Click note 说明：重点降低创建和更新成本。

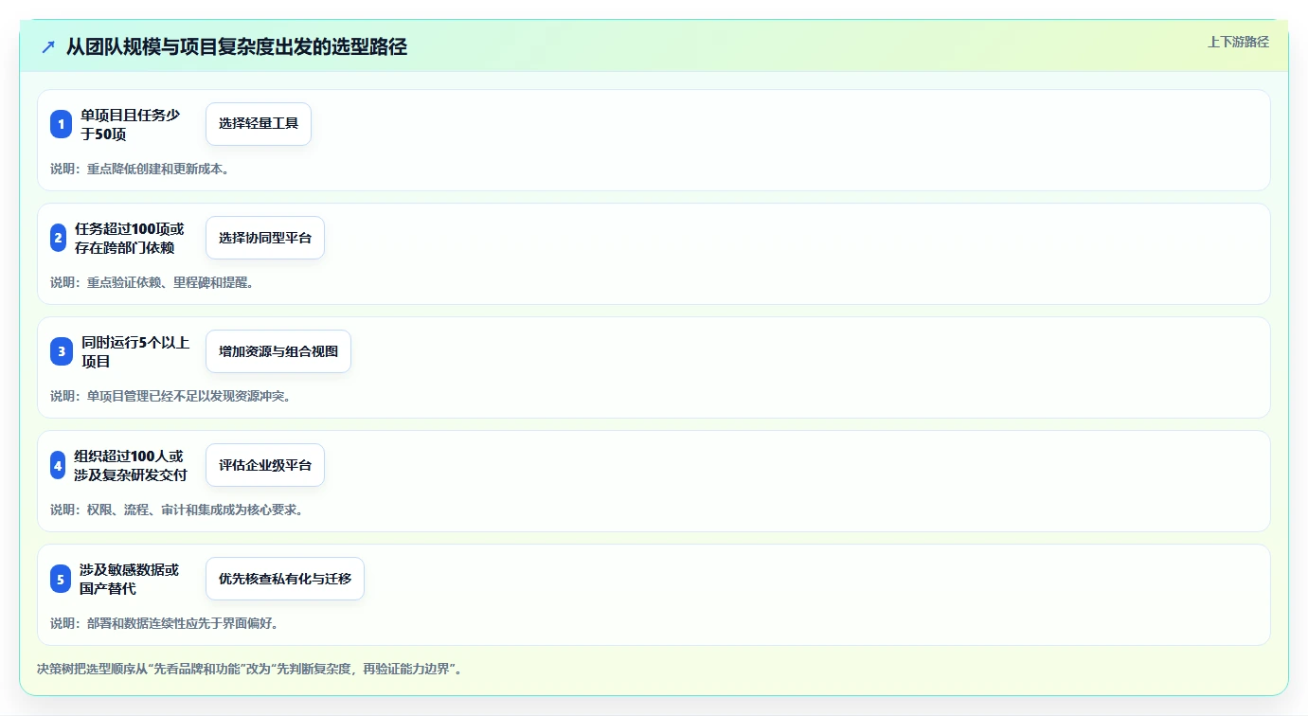coord(140,169)
